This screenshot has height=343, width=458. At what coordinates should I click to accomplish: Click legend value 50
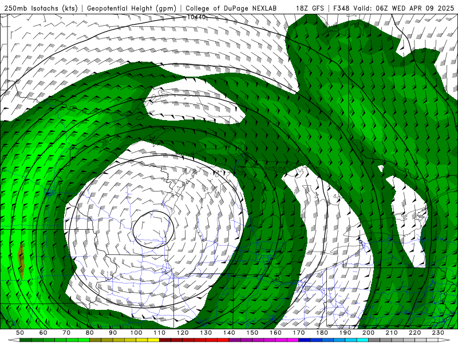click(x=20, y=333)
